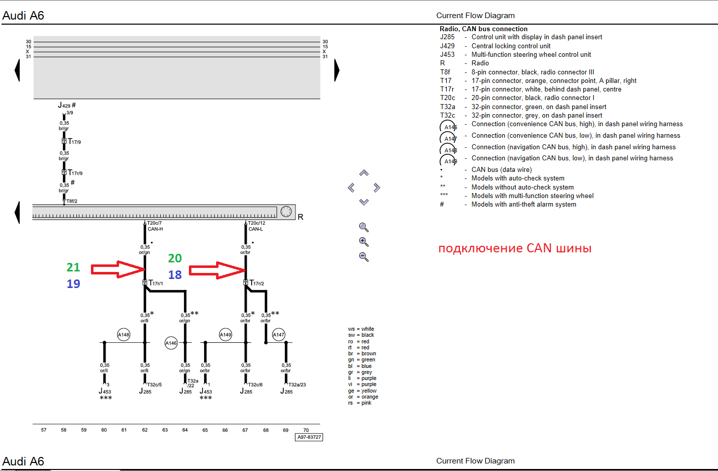Screen dimensions: 718x471
Task: Click the A146 circle in the legend list
Action: pos(448,127)
